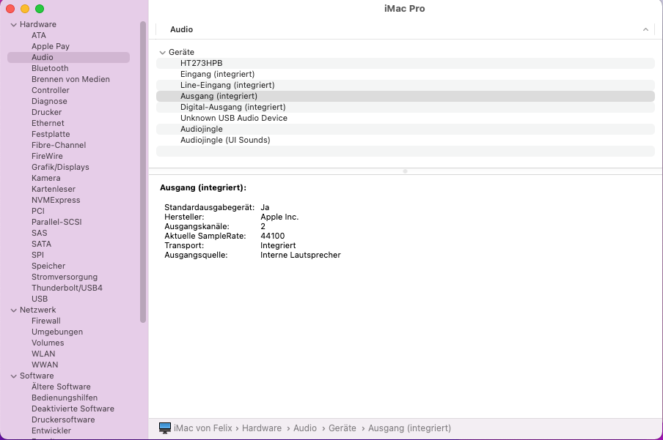This screenshot has height=440, width=663.
Task: Collapse the Software section in sidebar
Action: (13, 376)
